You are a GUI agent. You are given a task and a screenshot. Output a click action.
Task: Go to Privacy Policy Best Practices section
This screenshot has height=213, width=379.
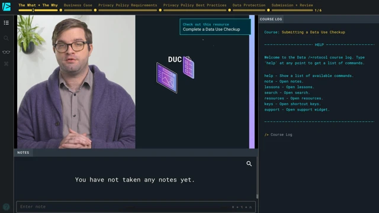[195, 5]
